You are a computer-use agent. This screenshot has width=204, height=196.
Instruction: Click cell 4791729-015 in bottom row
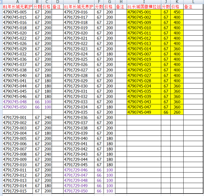pyautogui.click(x=18, y=191)
